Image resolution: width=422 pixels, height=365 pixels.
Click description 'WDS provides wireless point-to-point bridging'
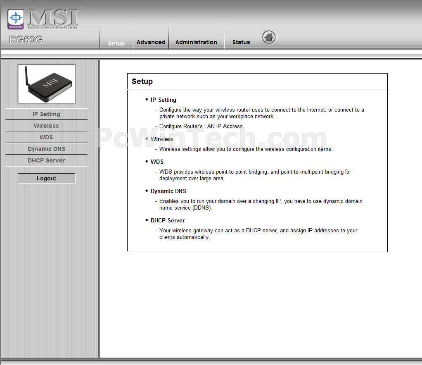(255, 175)
